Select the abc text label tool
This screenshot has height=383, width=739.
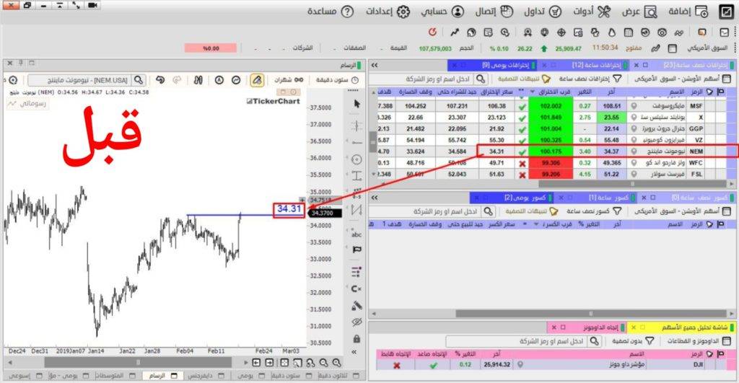357,234
